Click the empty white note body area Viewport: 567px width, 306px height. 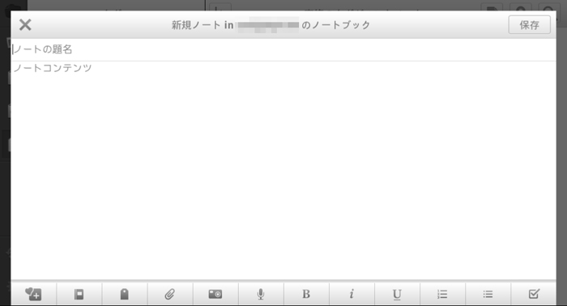[x=283, y=173]
